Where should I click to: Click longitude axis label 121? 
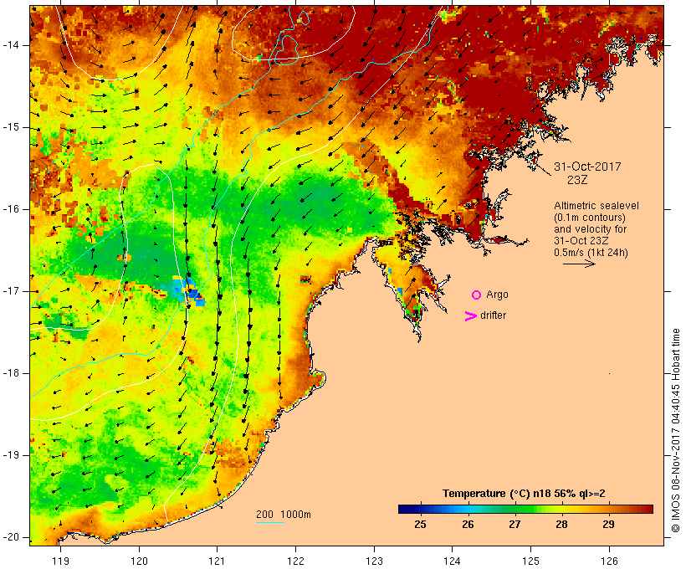tap(217, 561)
